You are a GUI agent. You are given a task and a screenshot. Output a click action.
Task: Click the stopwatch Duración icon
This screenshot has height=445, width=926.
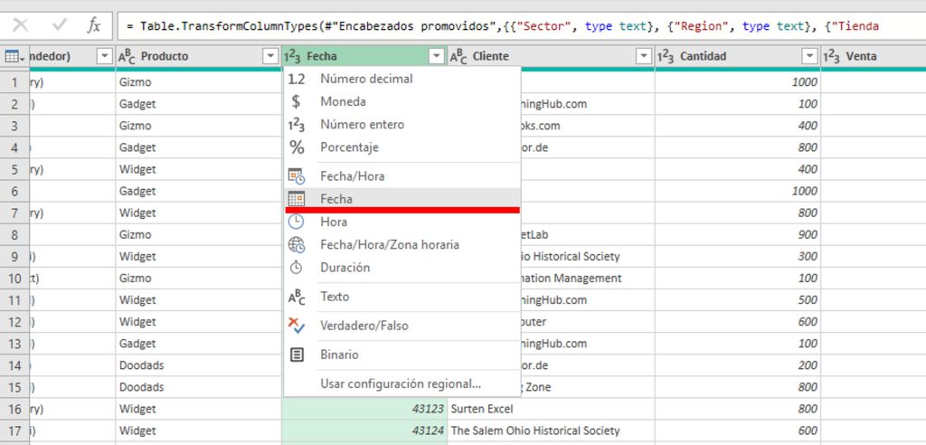pyautogui.click(x=297, y=267)
